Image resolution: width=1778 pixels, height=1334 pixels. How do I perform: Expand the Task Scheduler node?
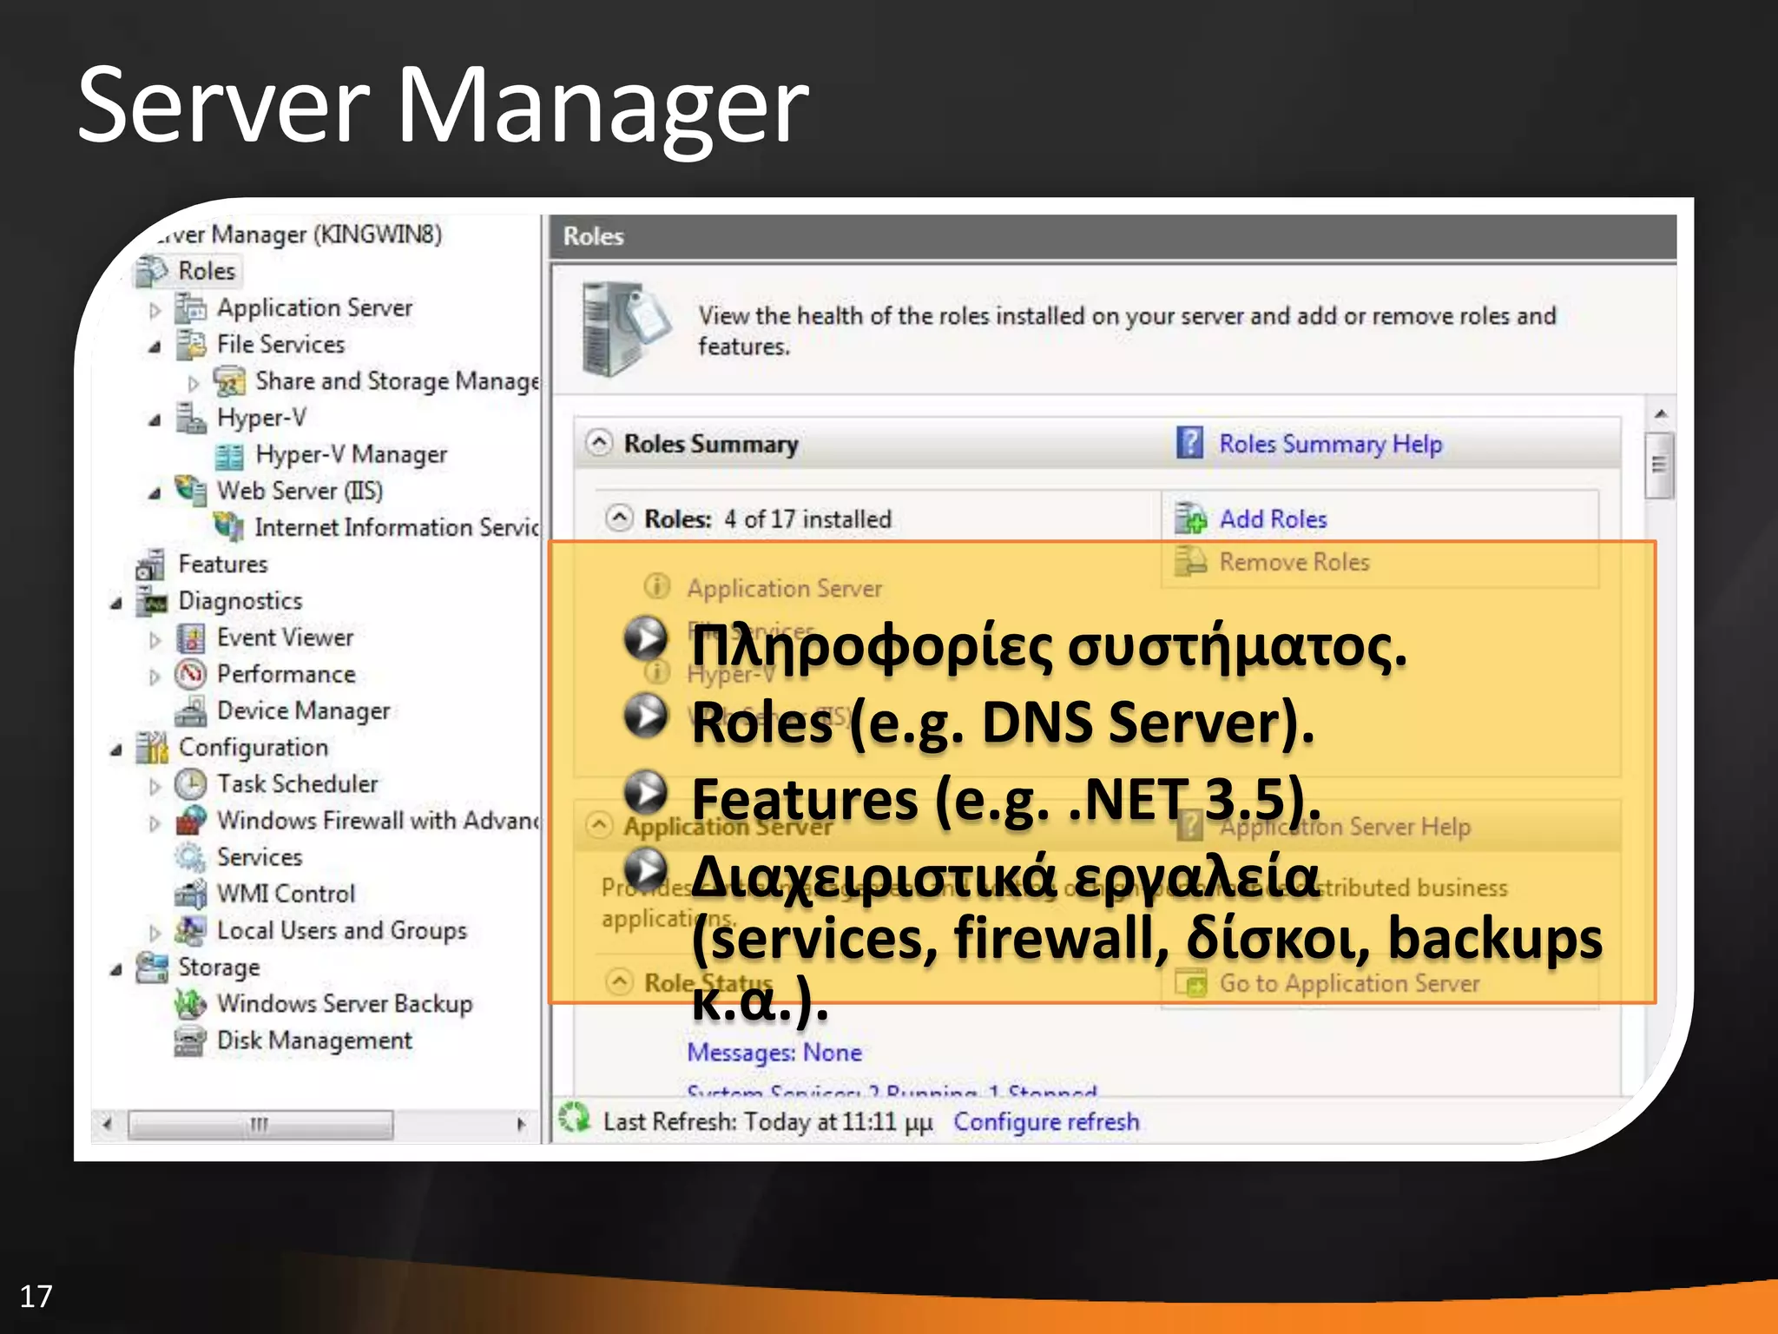click(155, 787)
